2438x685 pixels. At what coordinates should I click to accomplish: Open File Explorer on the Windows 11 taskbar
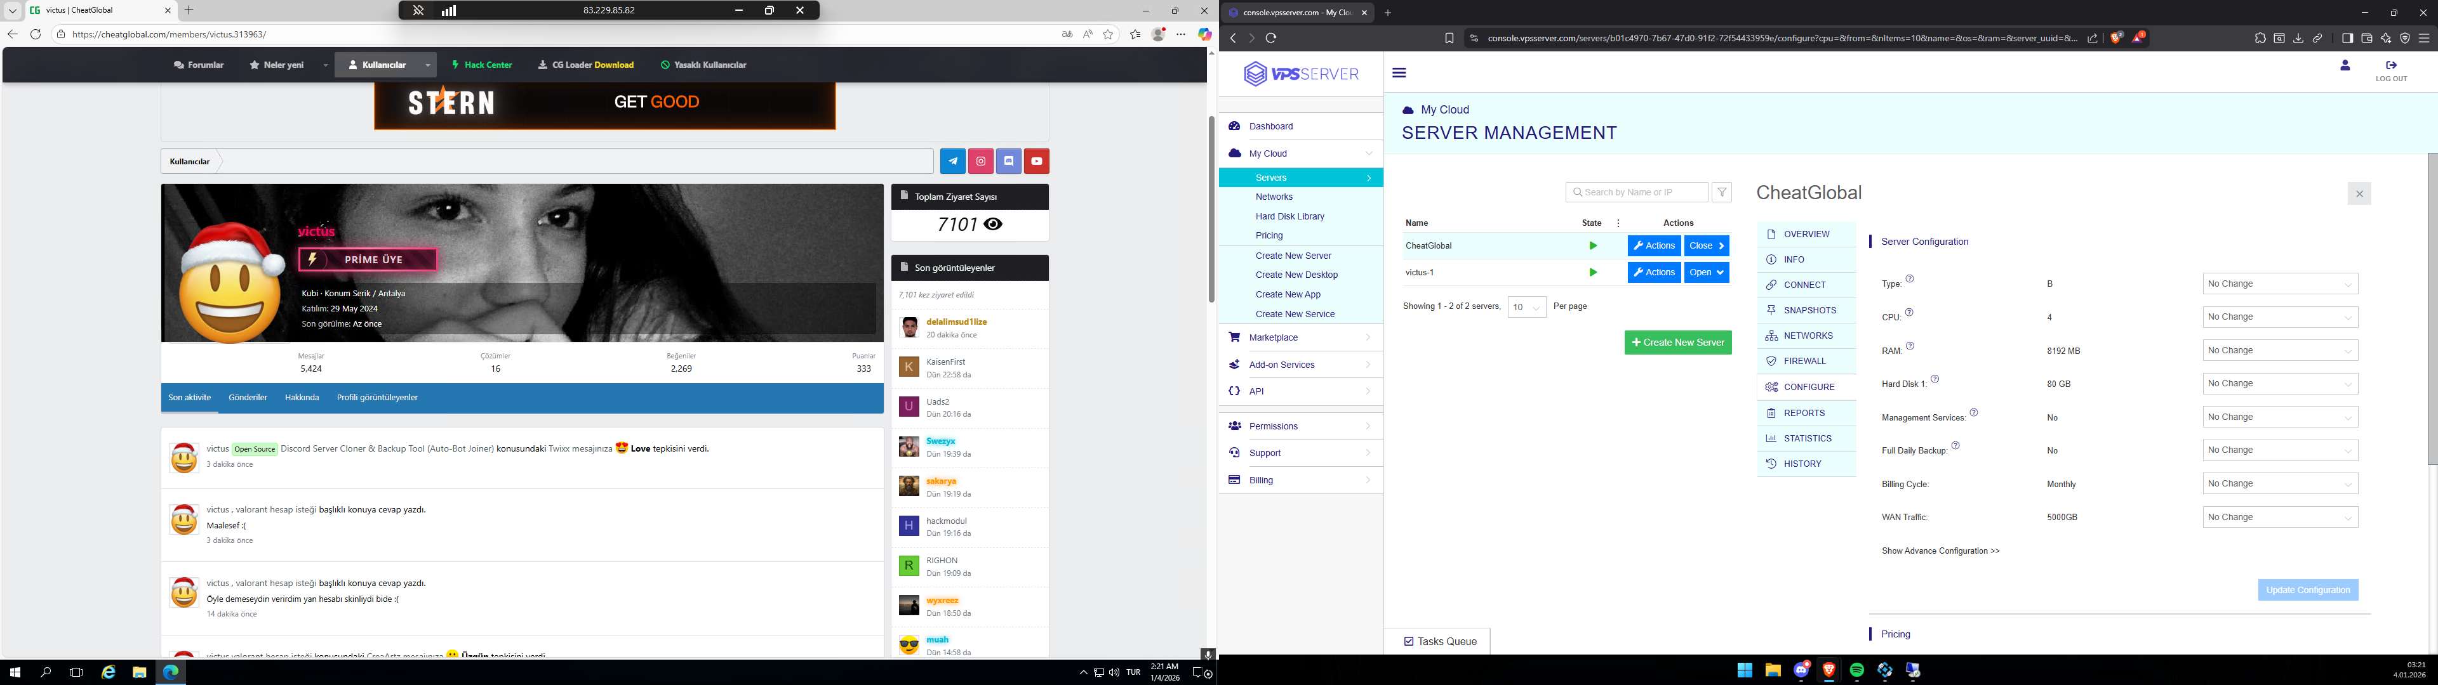pos(1773,671)
